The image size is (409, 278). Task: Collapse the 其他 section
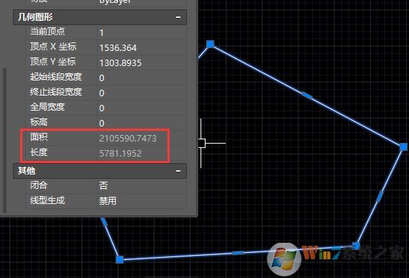click(178, 171)
